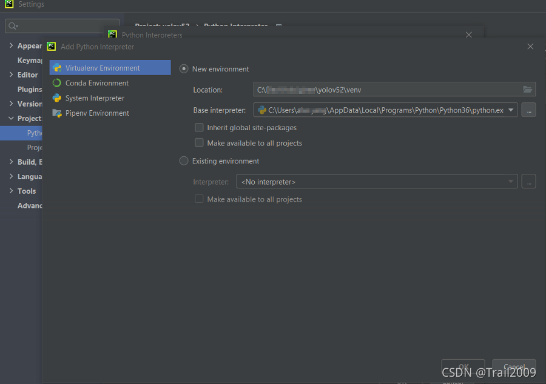Viewport: 546px width, 384px height.
Task: Collapse the Project settings section
Action: pos(11,118)
